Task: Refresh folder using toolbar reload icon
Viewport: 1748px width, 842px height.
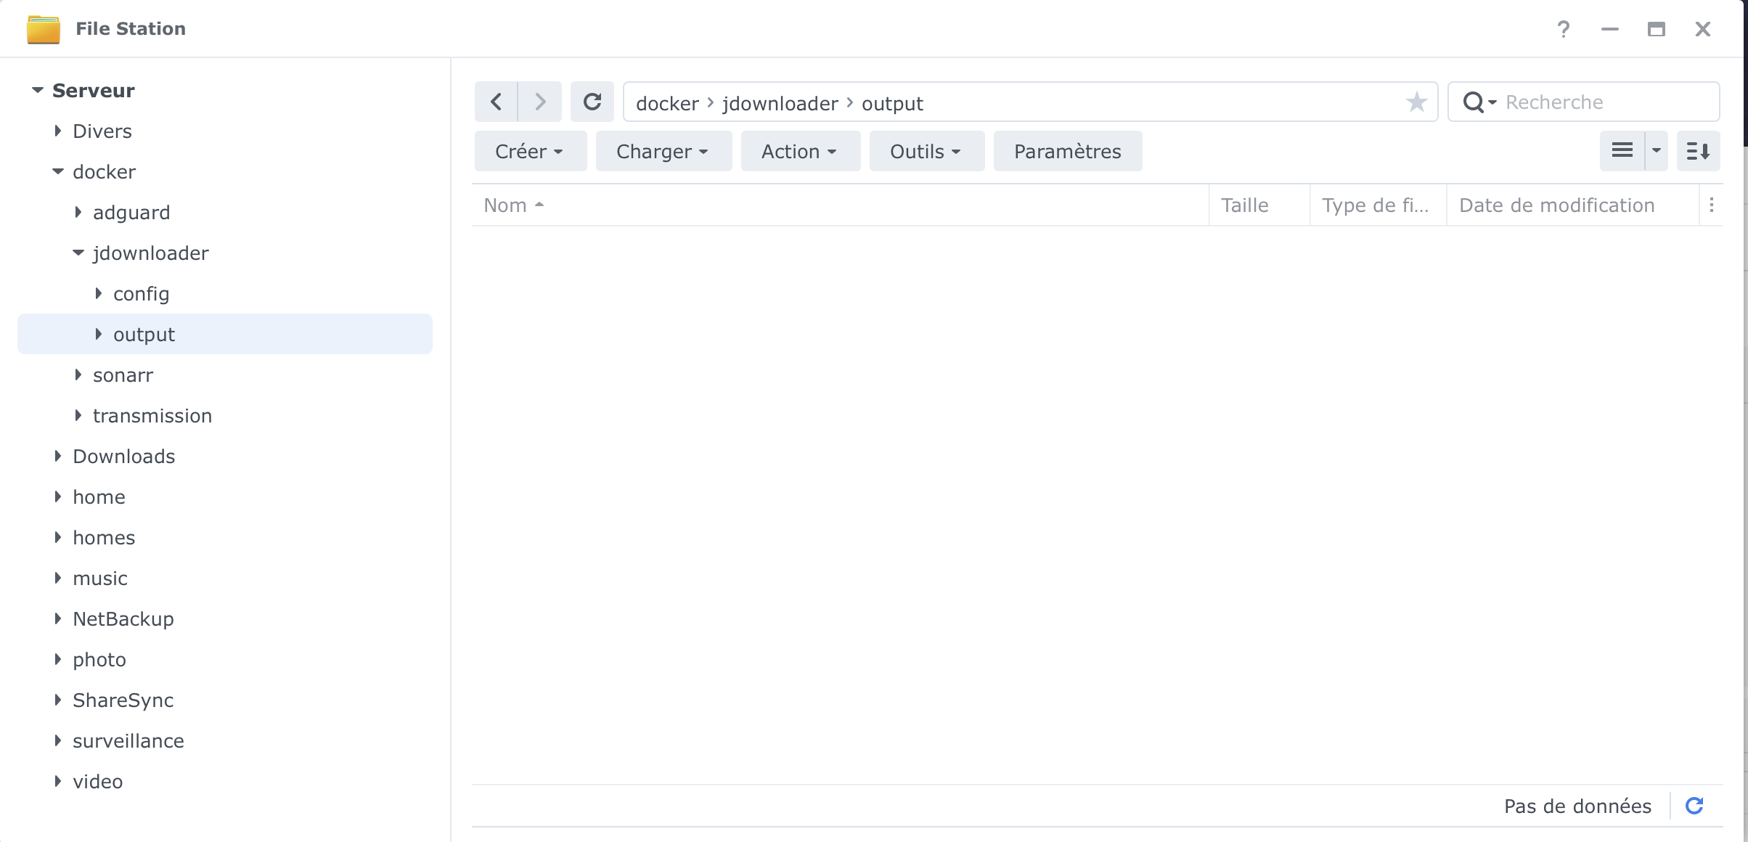Action: click(x=592, y=102)
